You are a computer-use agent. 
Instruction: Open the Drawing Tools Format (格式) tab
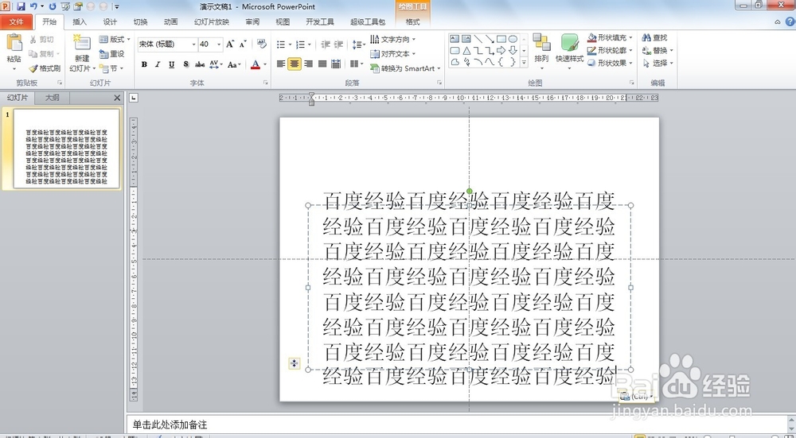pos(412,21)
